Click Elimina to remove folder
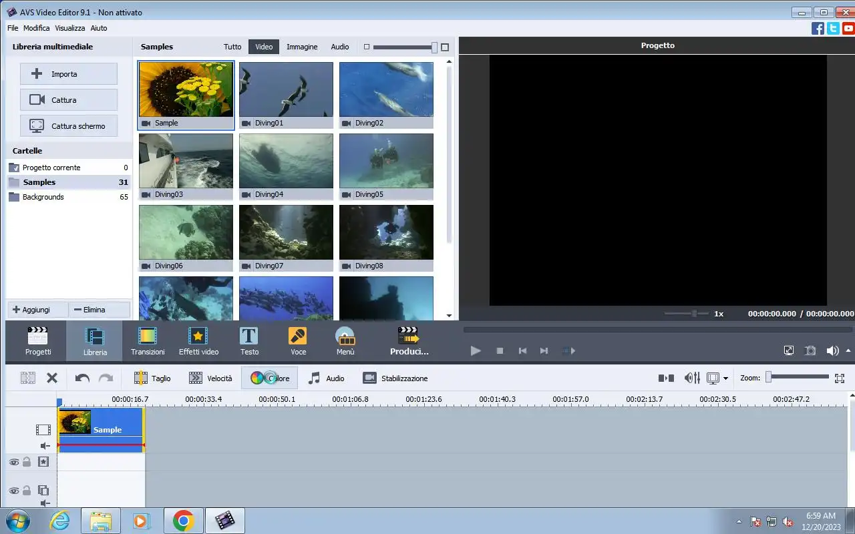This screenshot has width=855, height=534. coord(99,310)
